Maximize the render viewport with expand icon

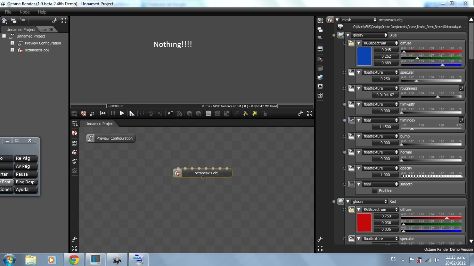309,113
